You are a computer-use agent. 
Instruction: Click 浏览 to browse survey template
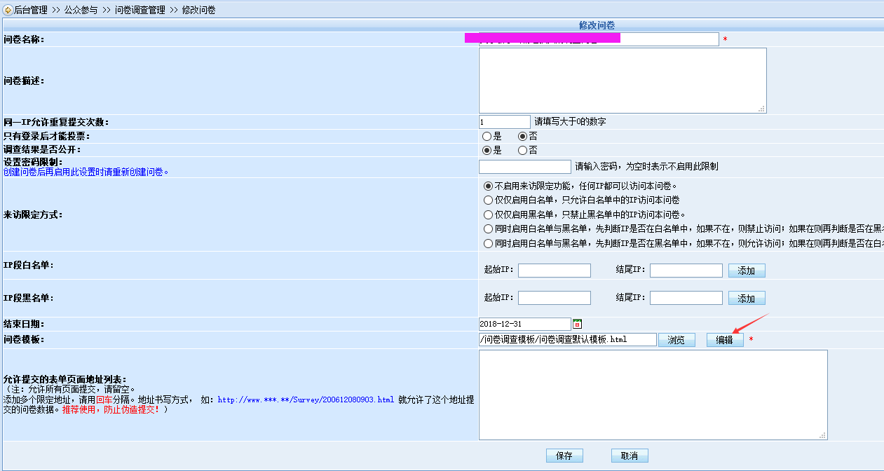click(676, 340)
